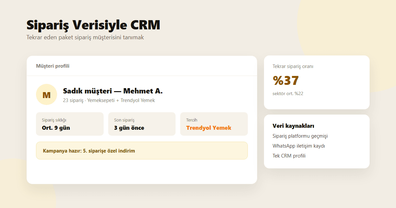Click the 'Sipariş Verisiyle CRM' heading

click(x=93, y=25)
